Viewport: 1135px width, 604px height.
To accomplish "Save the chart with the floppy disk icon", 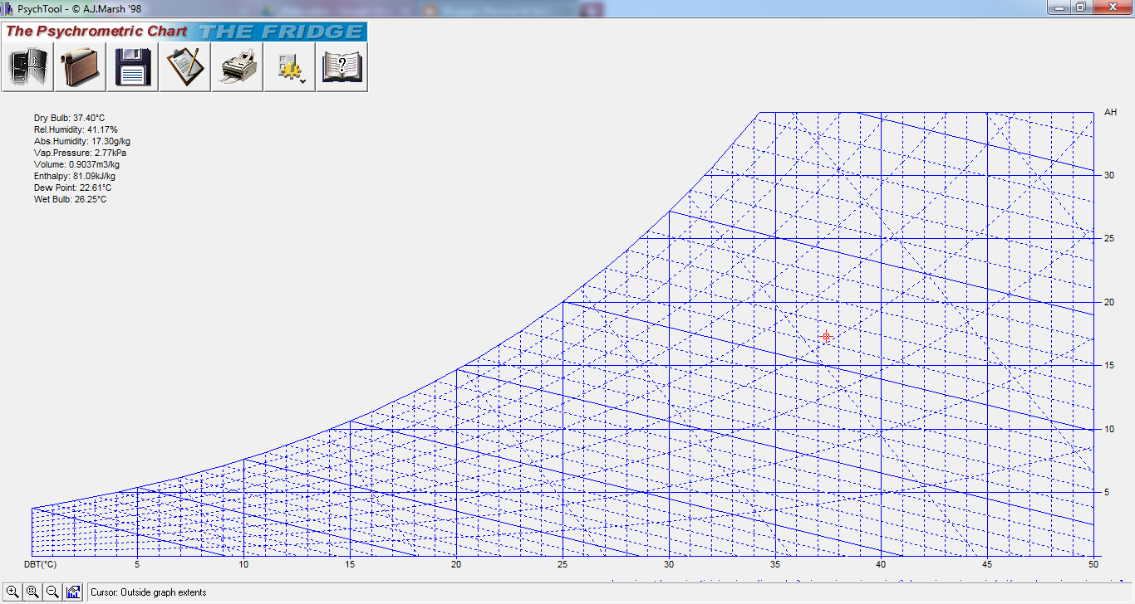I will pos(131,66).
